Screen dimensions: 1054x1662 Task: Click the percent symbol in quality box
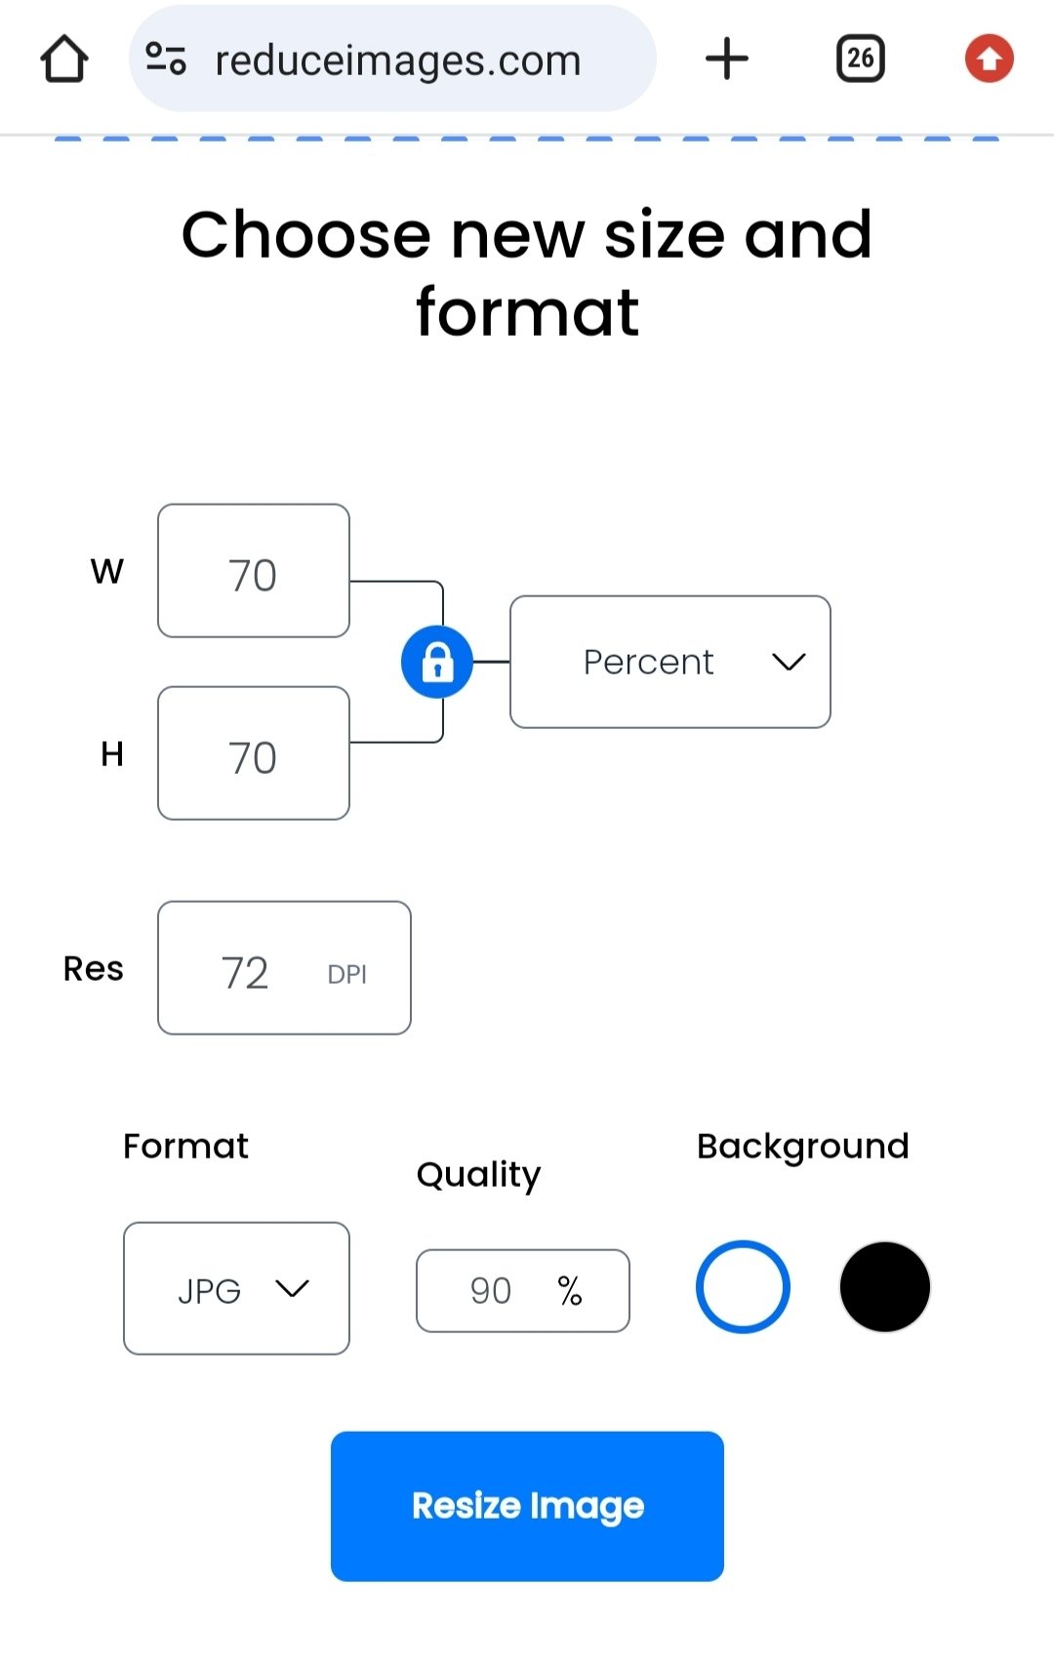click(x=570, y=1291)
